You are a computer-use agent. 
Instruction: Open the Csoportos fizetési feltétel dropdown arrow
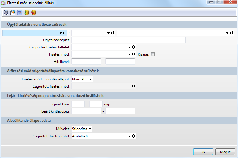coord(130,47)
